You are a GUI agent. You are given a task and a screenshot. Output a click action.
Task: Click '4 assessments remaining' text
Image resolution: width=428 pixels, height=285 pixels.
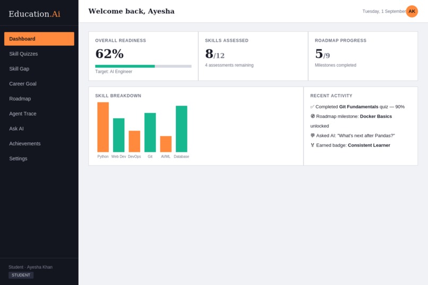pos(229,65)
